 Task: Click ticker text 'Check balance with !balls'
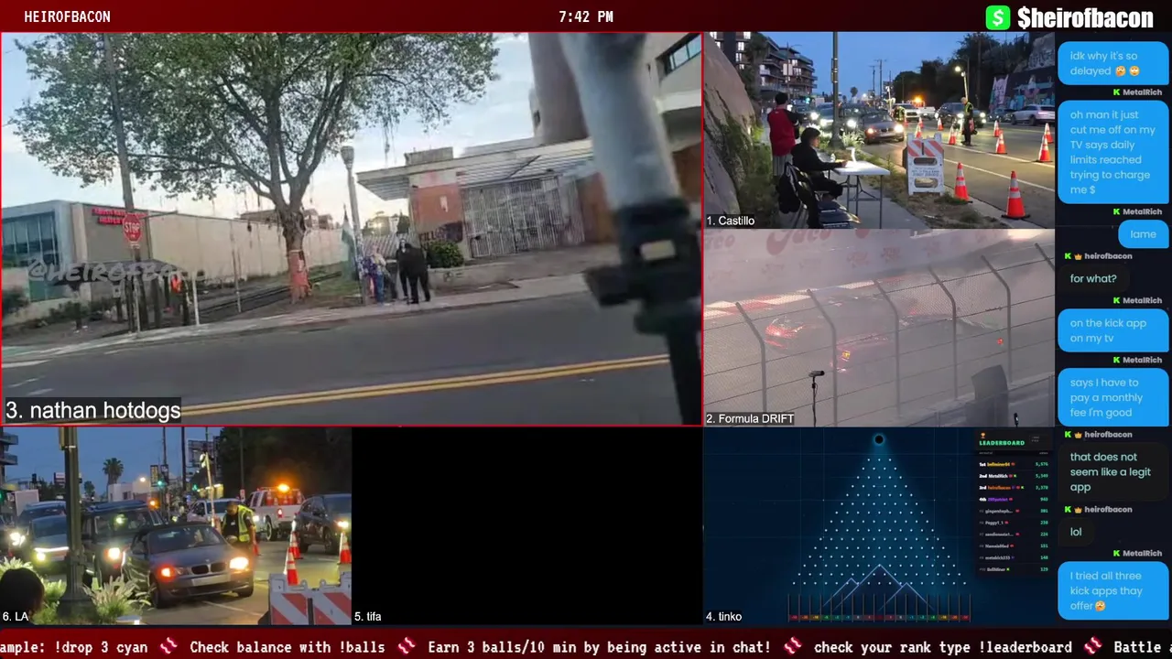(288, 647)
